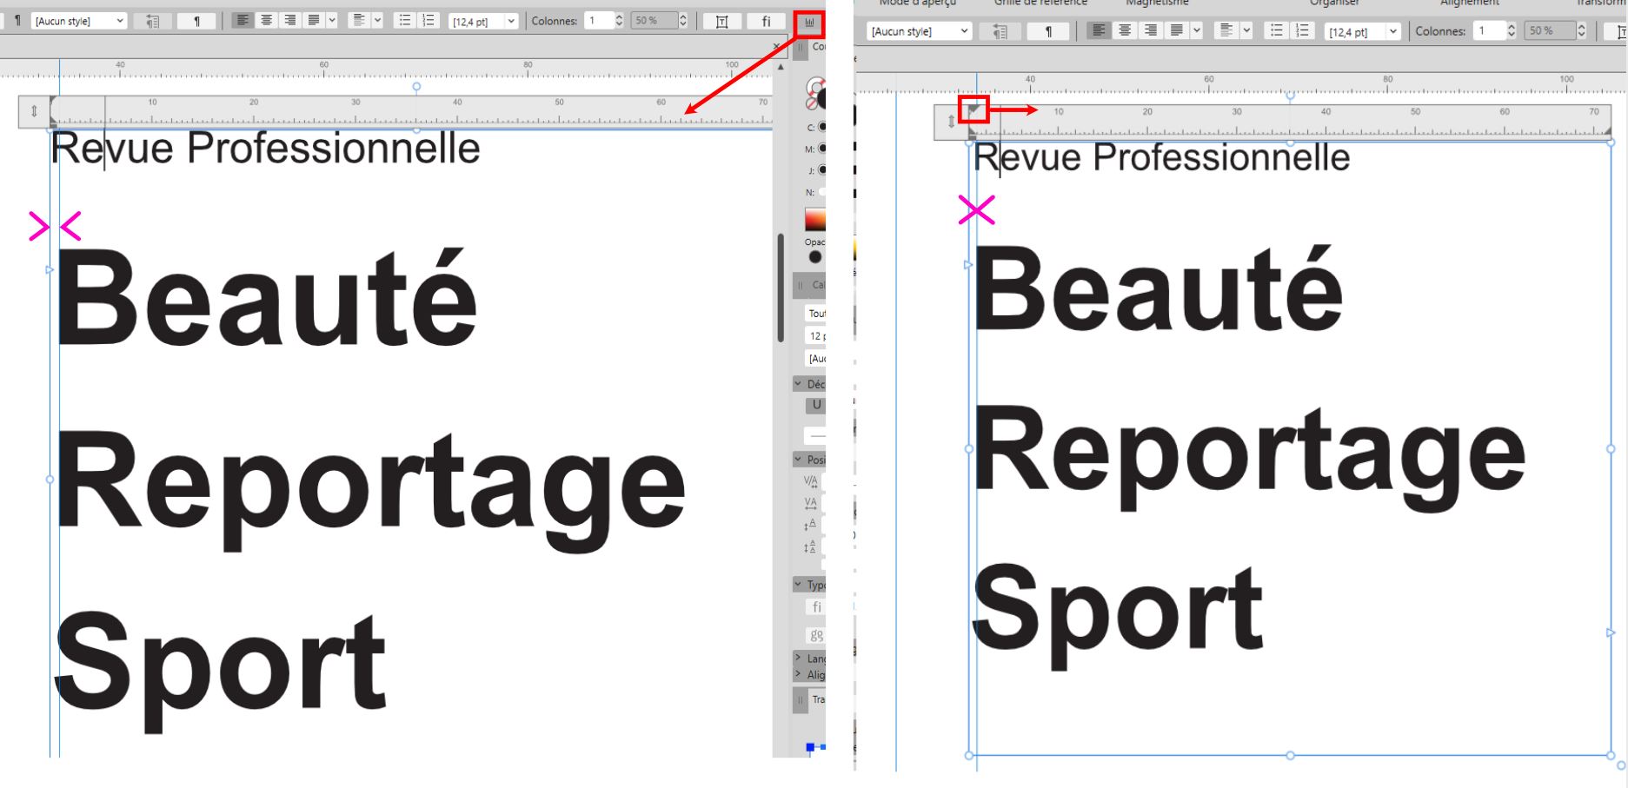Click Colonnes stepper arrows in right window
The height and width of the screenshot is (788, 1628).
(x=1511, y=30)
